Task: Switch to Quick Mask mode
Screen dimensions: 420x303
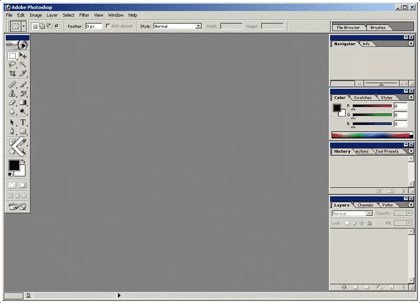Action: [x=22, y=185]
